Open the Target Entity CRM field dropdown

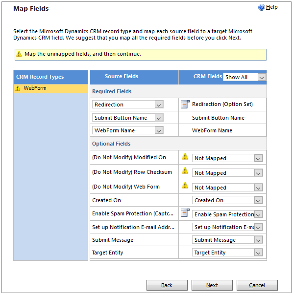(x=227, y=253)
